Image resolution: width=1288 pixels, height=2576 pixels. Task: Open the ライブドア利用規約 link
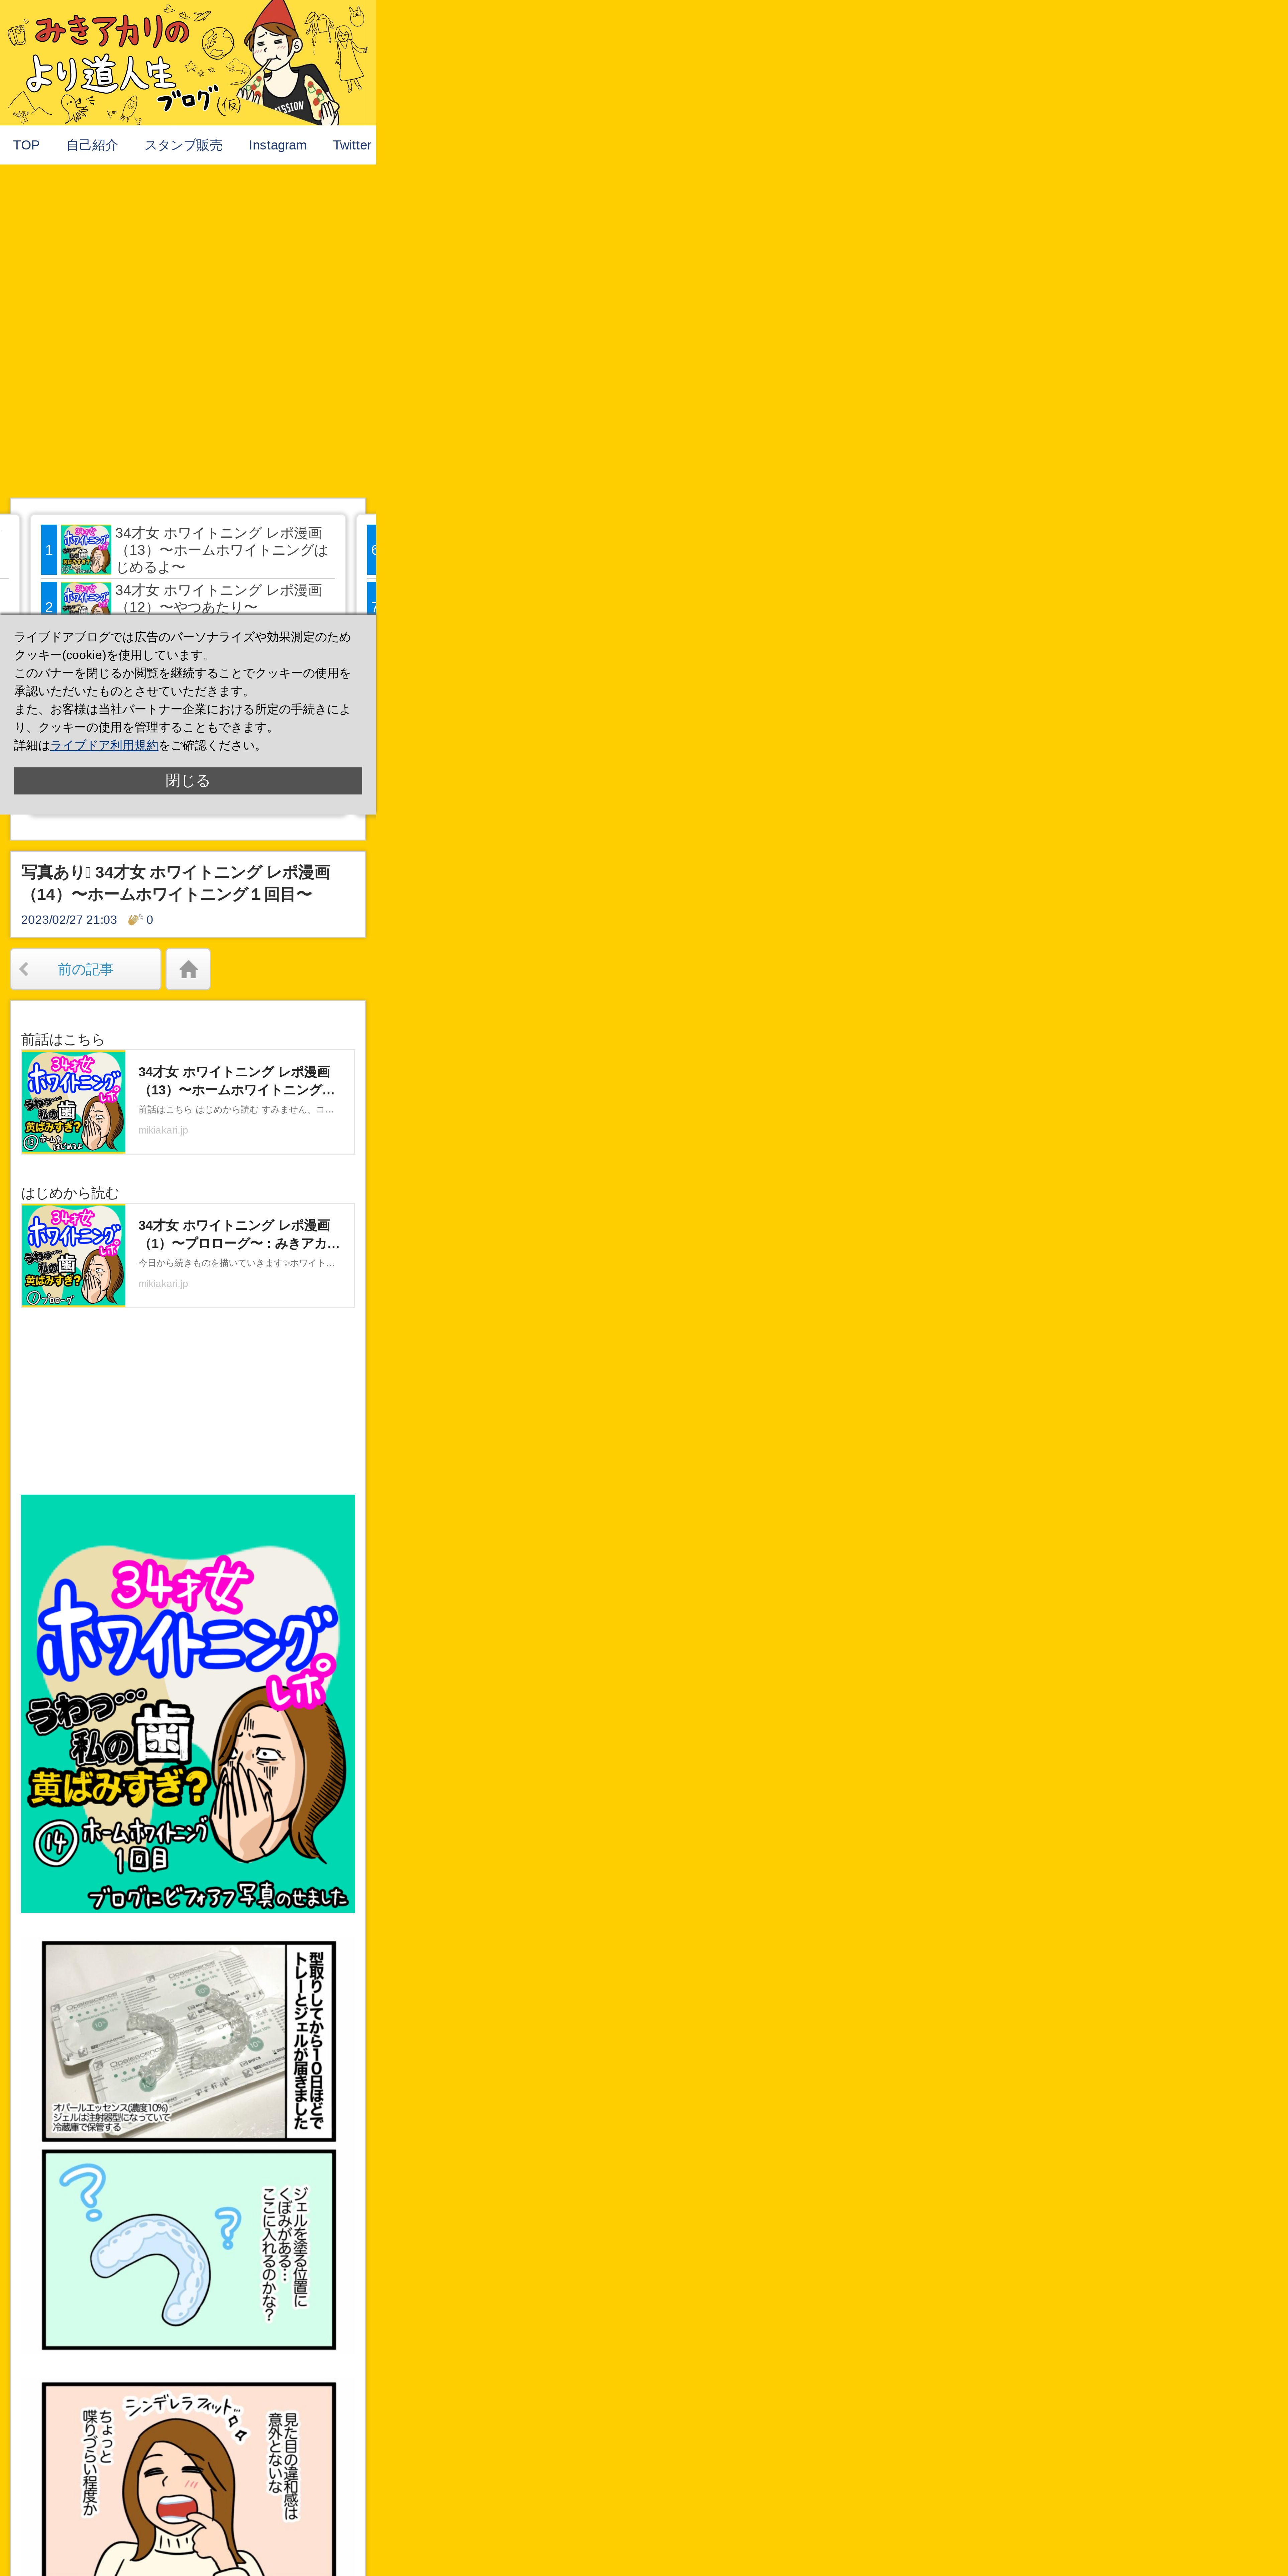(104, 745)
